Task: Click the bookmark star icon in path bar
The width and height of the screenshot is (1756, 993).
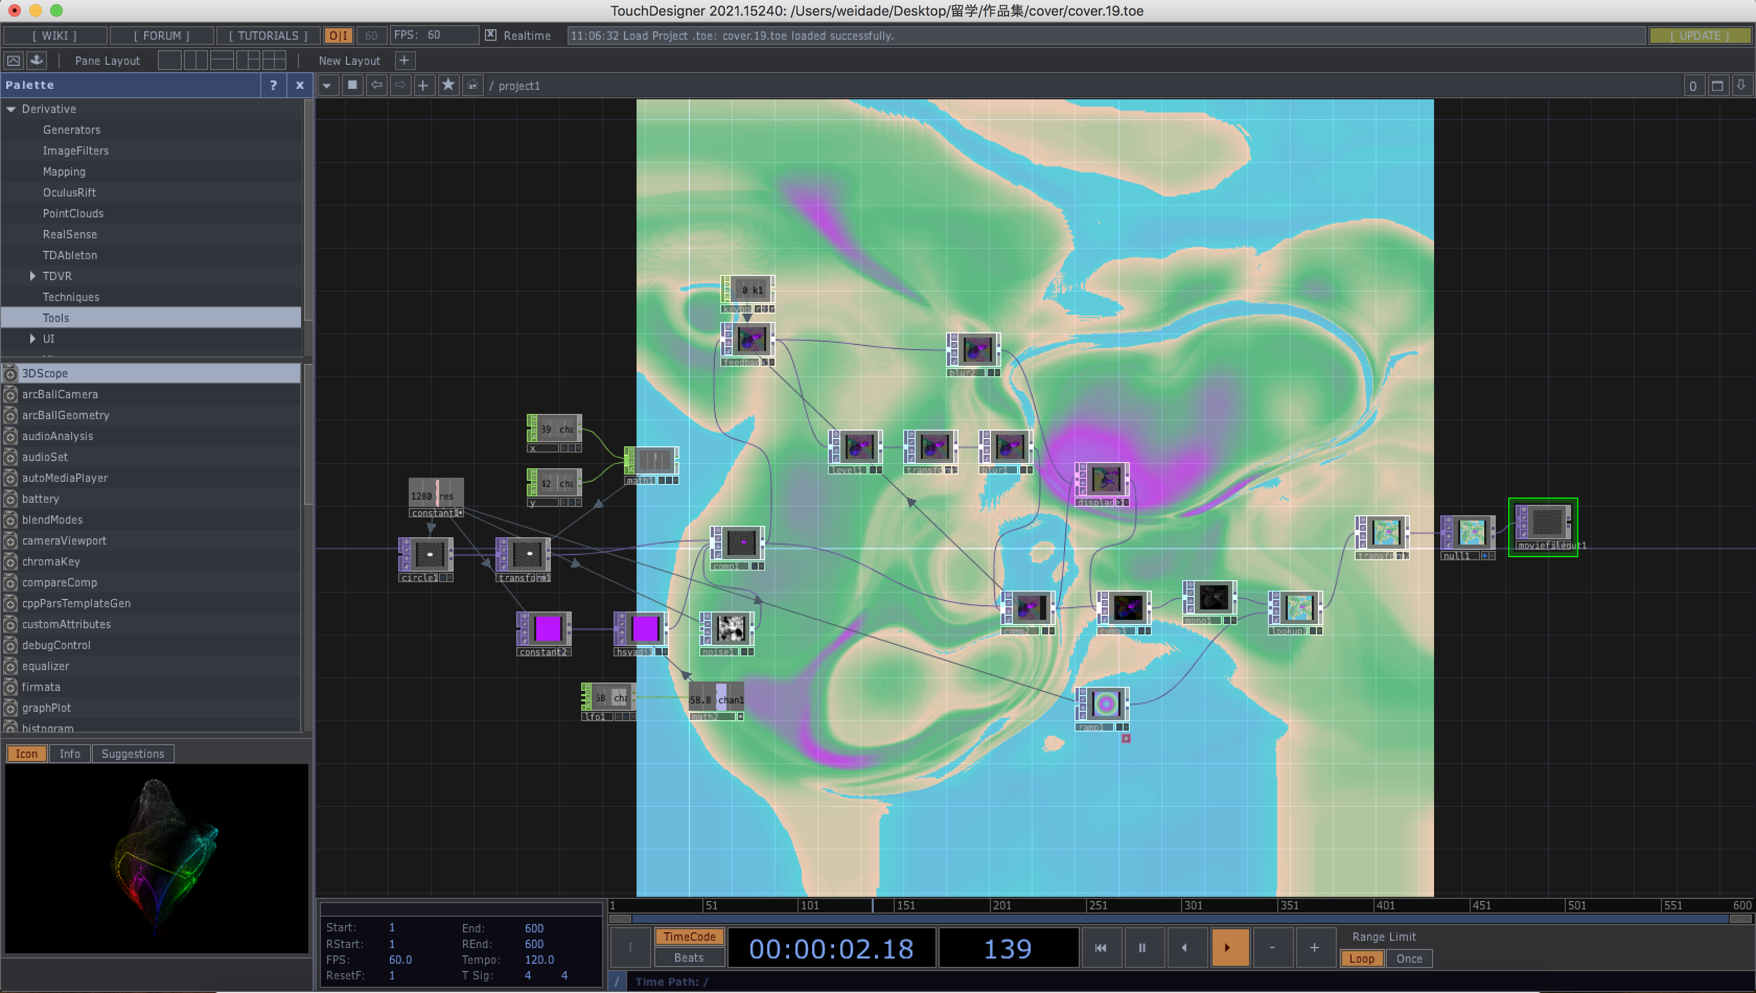Action: point(448,85)
